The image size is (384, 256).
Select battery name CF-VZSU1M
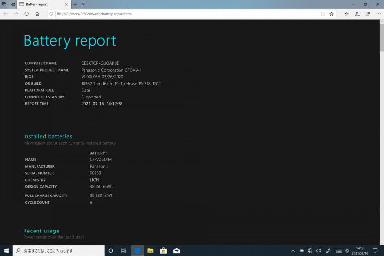tap(101, 159)
